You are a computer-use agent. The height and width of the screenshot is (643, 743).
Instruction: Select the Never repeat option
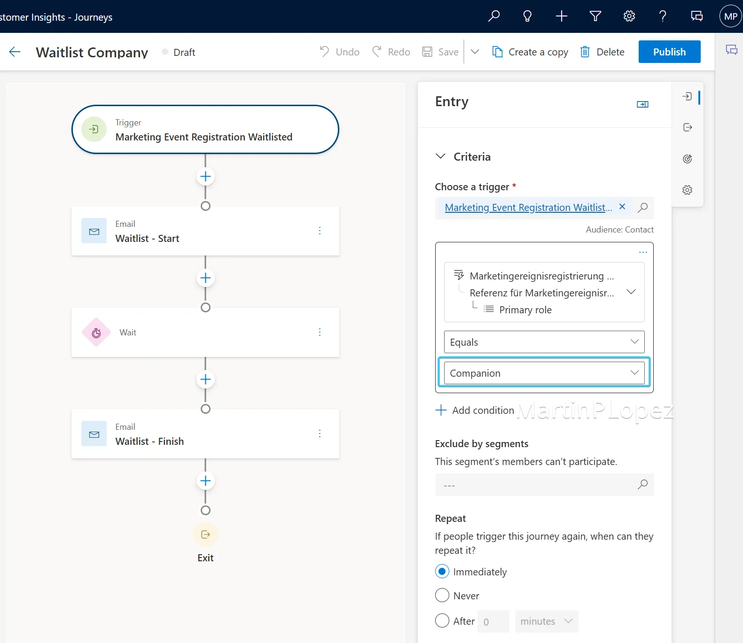tap(442, 596)
